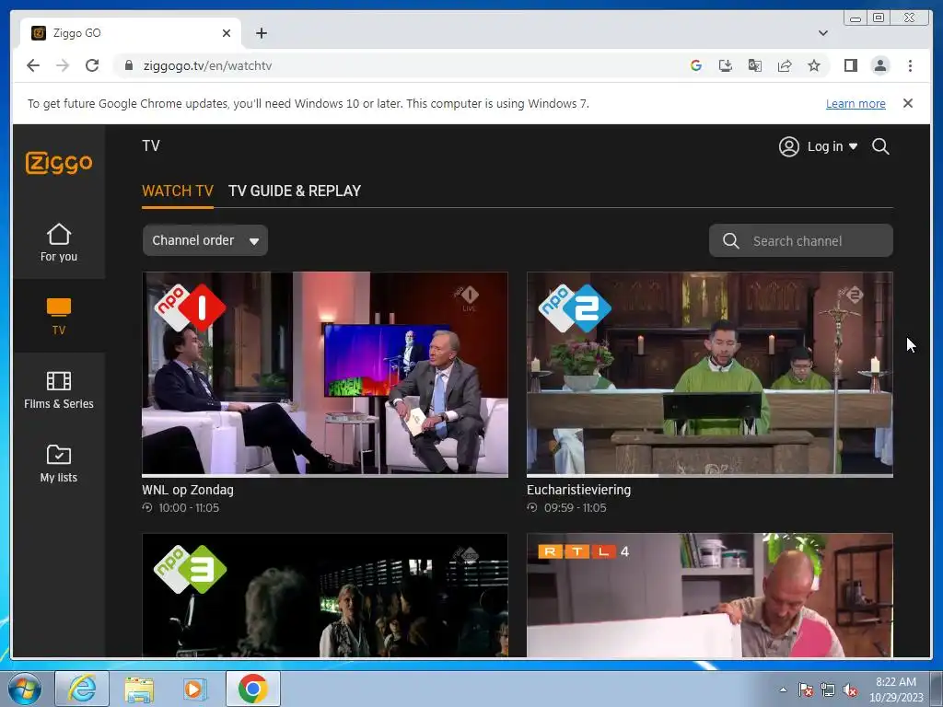Open network tray icon
This screenshot has width=943, height=707.
click(x=828, y=690)
